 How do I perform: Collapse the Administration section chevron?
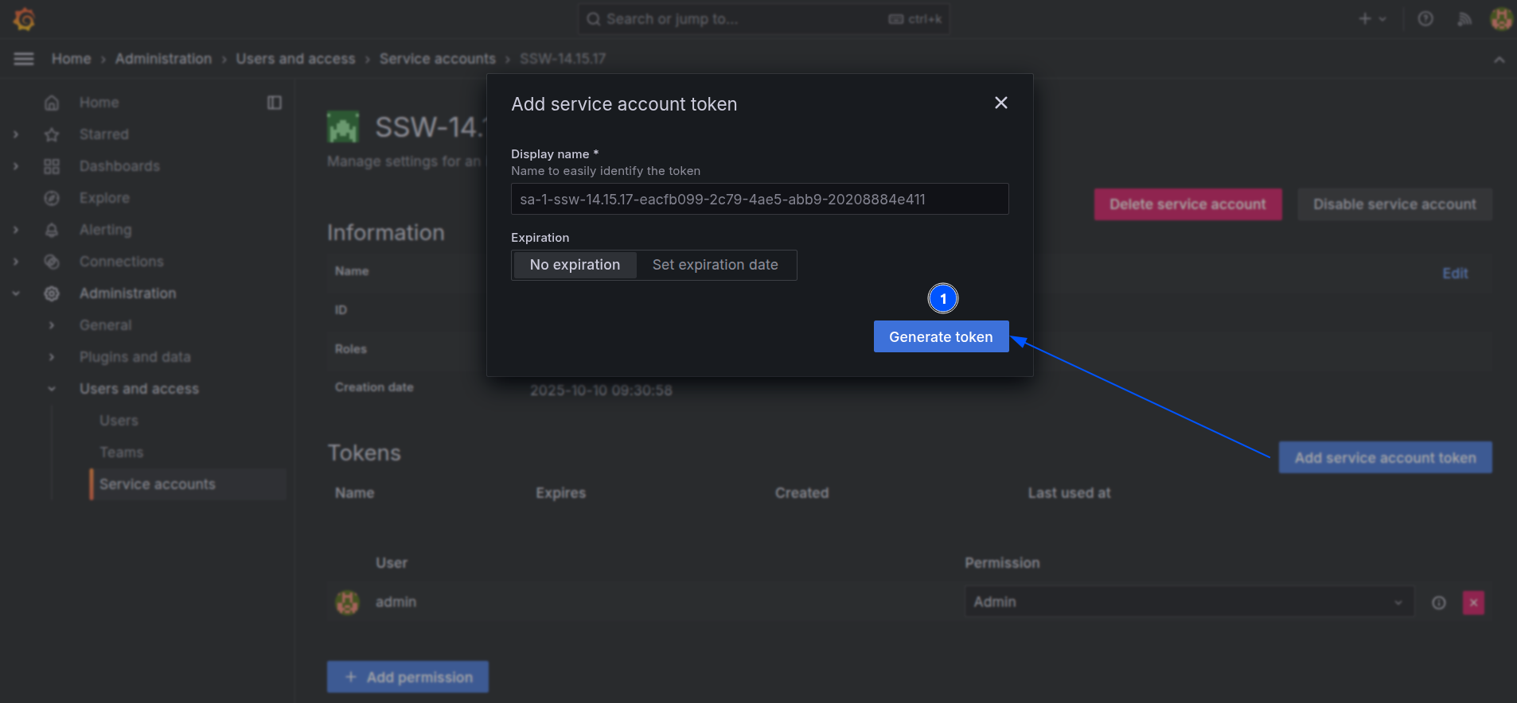16,293
